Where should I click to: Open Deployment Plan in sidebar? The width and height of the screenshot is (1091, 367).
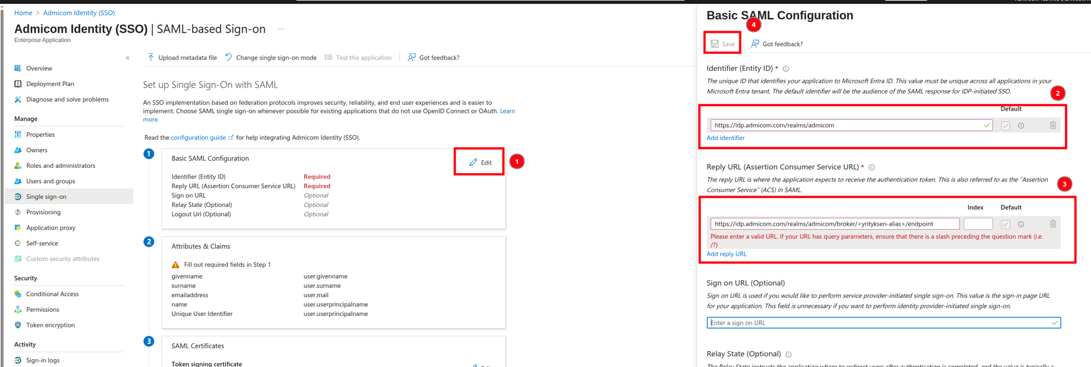click(50, 84)
